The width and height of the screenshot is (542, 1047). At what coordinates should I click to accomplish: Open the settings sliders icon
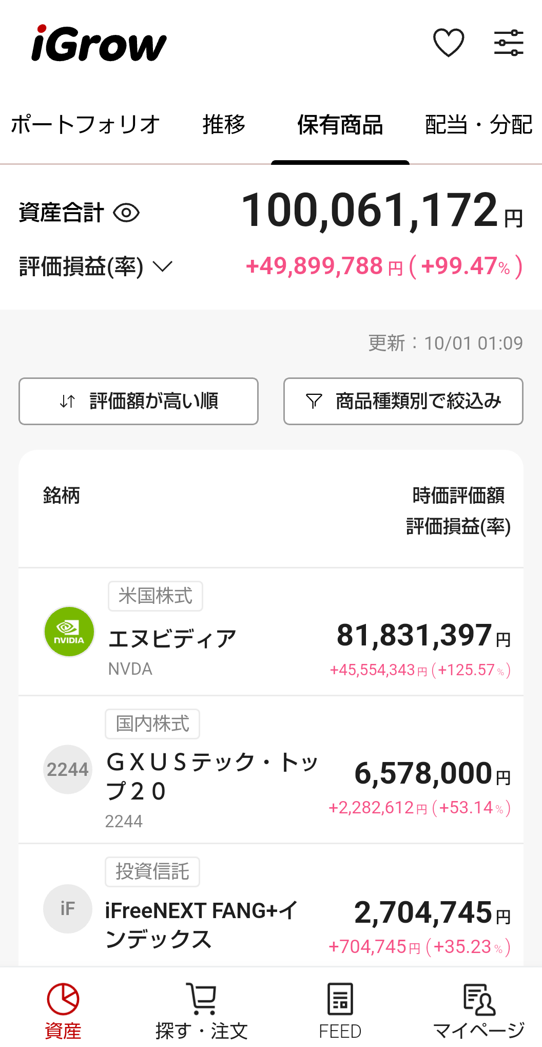pos(508,43)
